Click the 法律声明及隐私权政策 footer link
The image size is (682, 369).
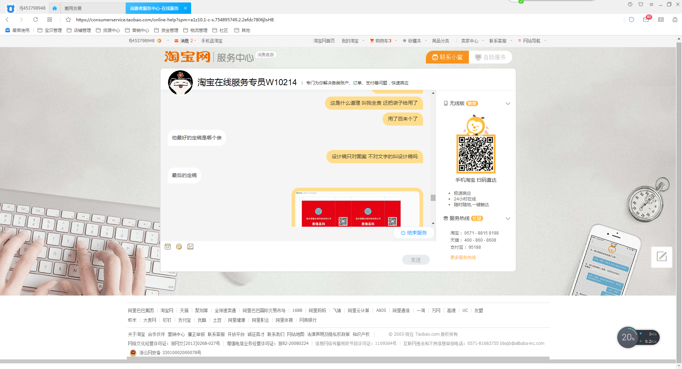pos(328,334)
